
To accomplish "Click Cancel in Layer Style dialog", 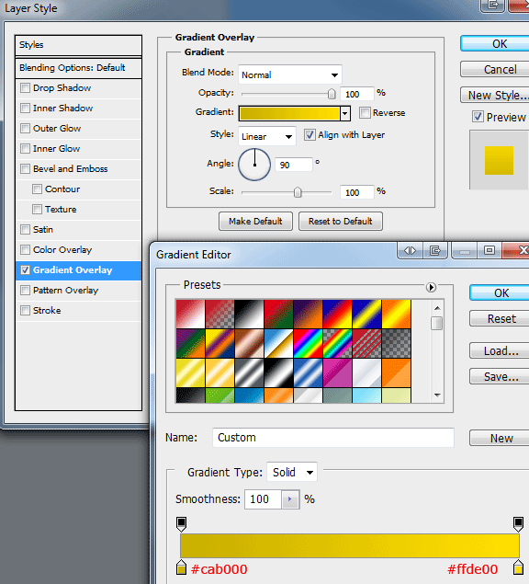I will coord(495,69).
